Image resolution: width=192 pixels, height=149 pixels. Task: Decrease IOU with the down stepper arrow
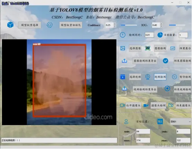point(161,26)
